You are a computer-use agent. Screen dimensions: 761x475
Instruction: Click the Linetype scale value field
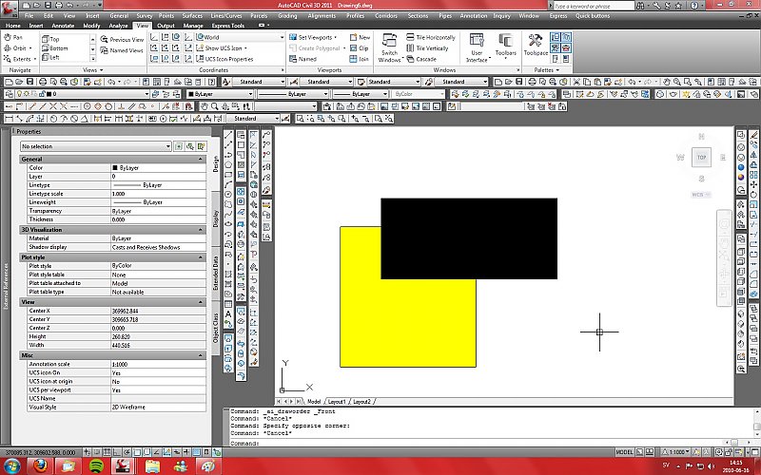158,194
